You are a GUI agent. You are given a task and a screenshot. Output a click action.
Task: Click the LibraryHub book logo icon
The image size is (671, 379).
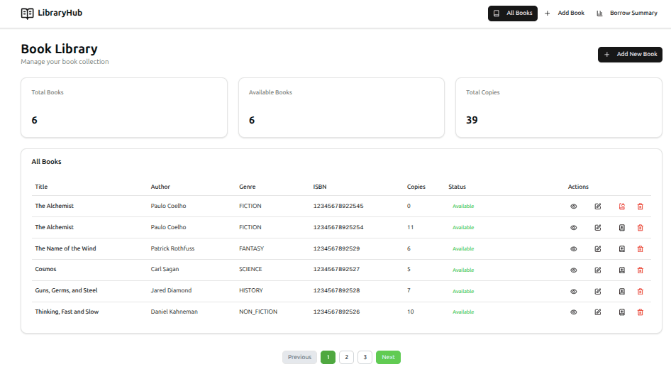click(28, 13)
